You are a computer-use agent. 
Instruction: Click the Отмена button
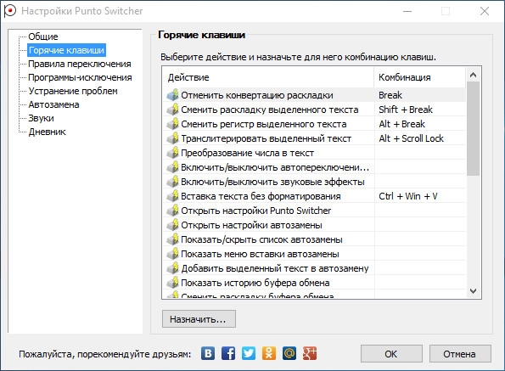460,354
